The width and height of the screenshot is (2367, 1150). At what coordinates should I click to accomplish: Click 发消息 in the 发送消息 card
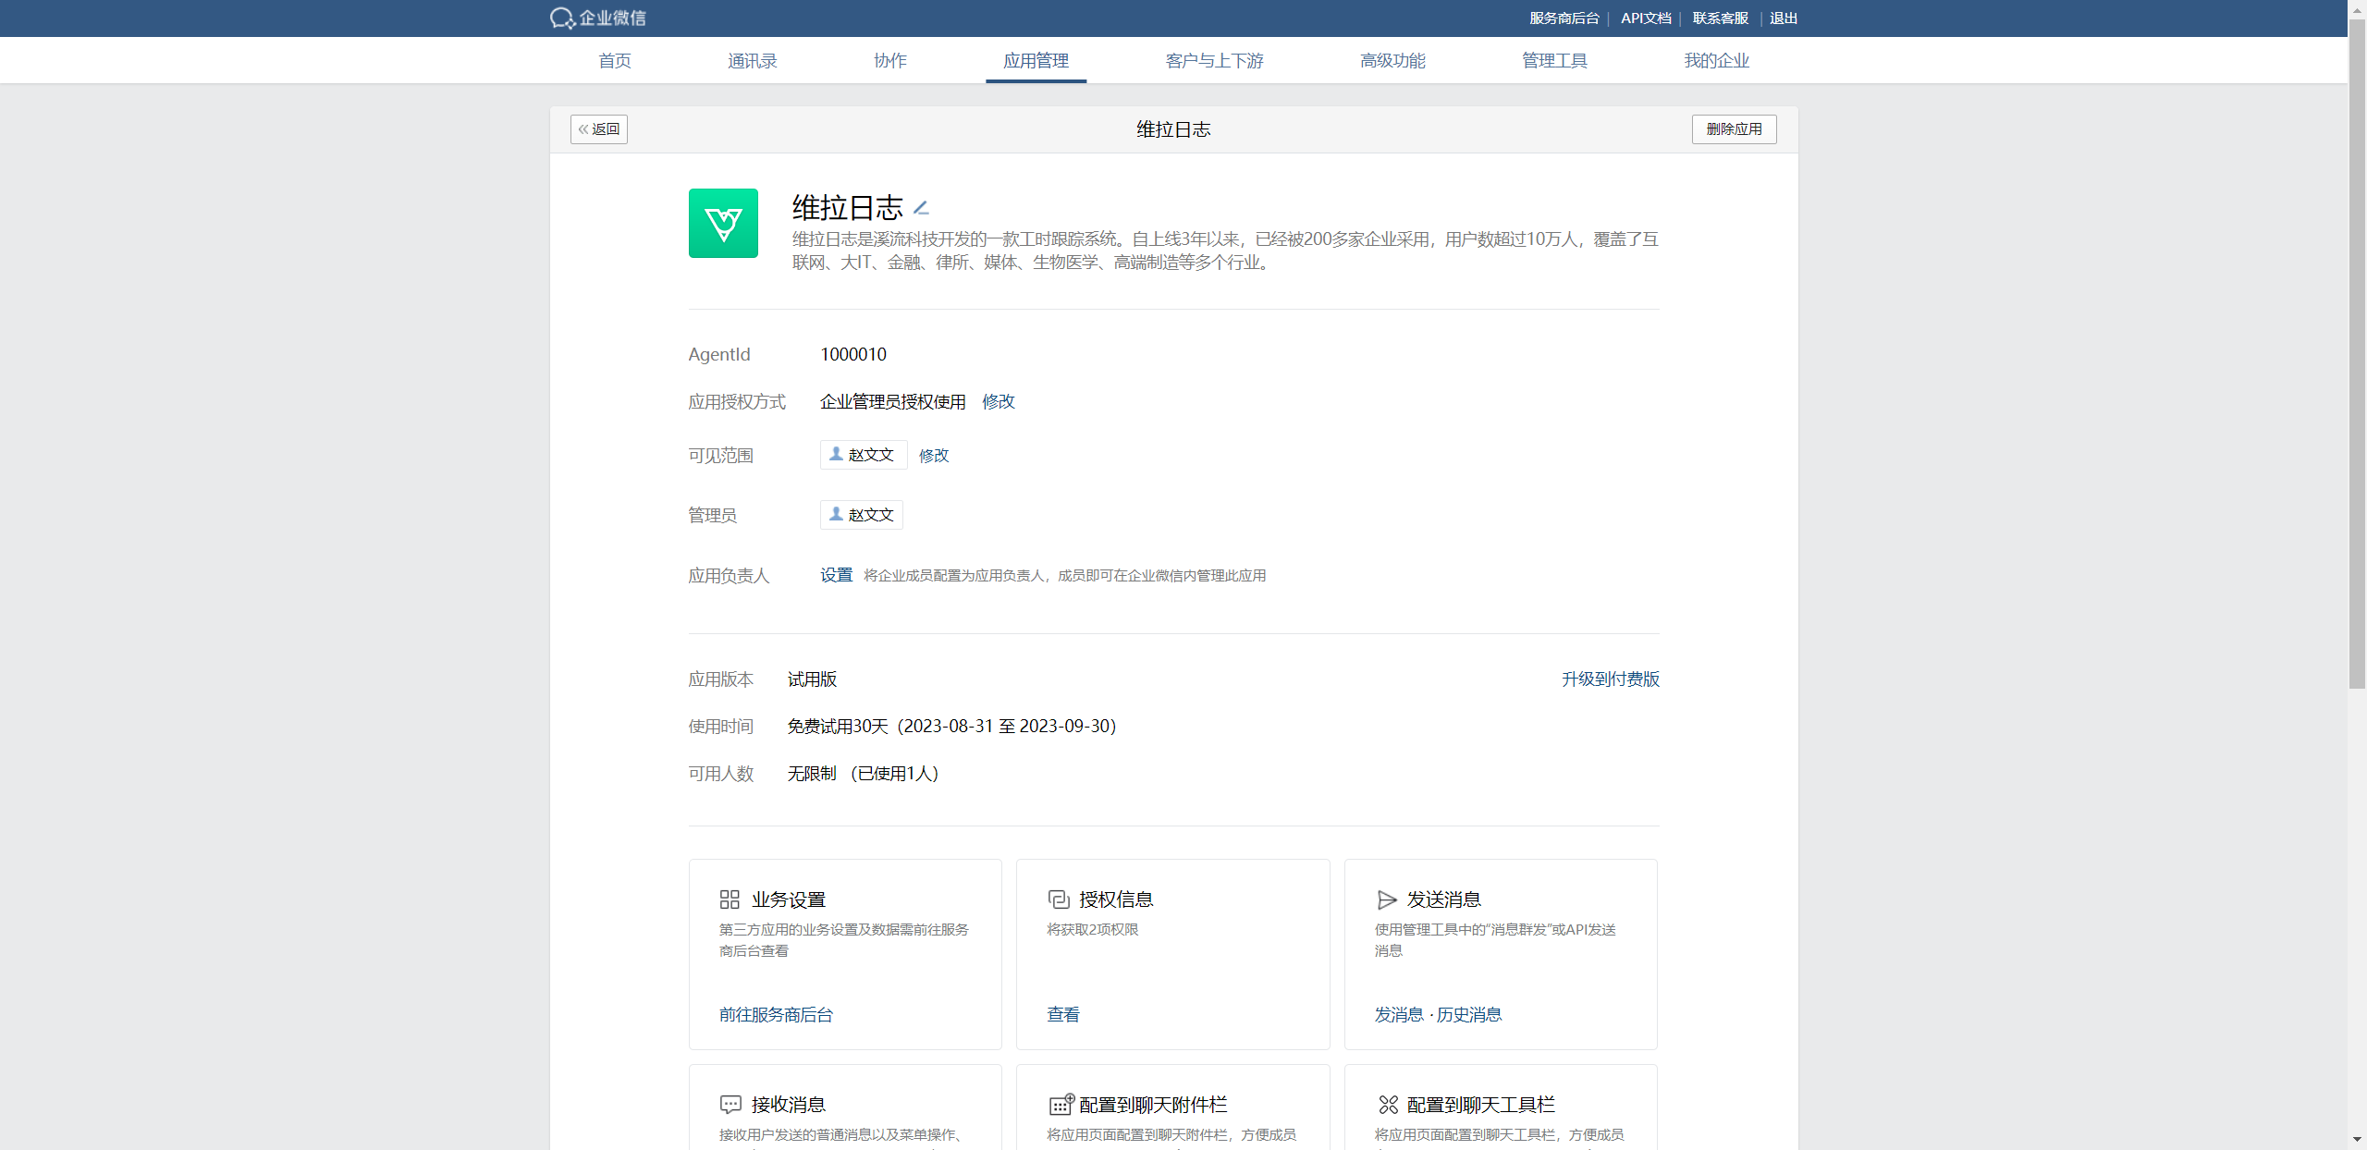(x=1399, y=1014)
